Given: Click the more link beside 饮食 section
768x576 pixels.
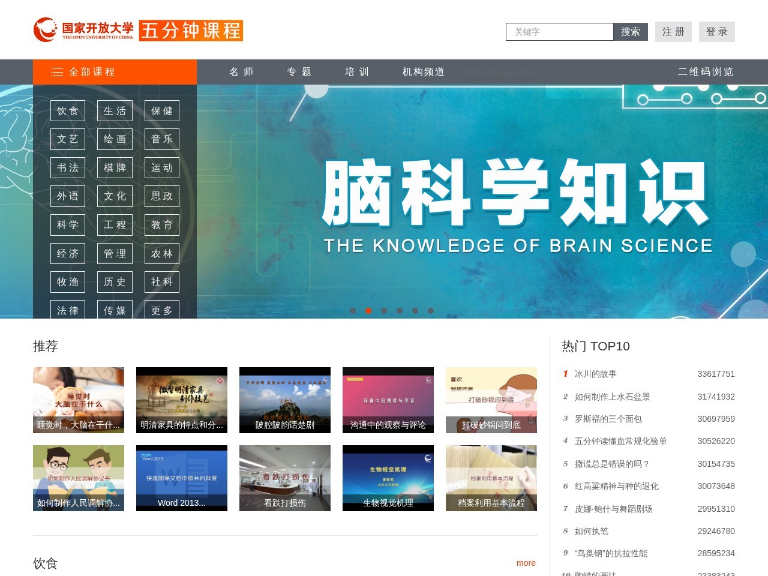Looking at the screenshot, I should coord(526,563).
